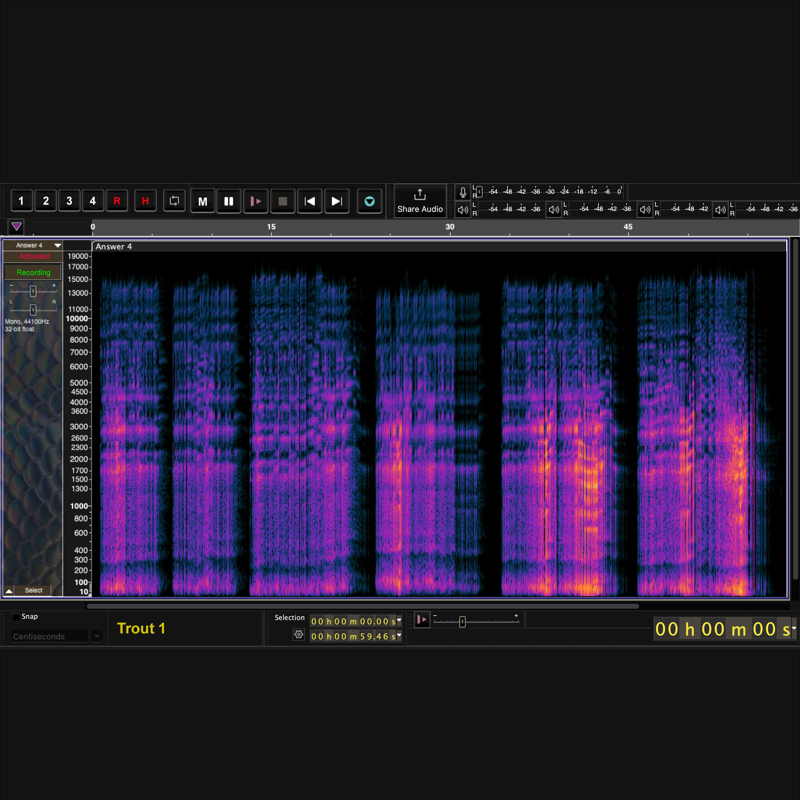Toggle the red R button
800x800 pixels.
(117, 201)
